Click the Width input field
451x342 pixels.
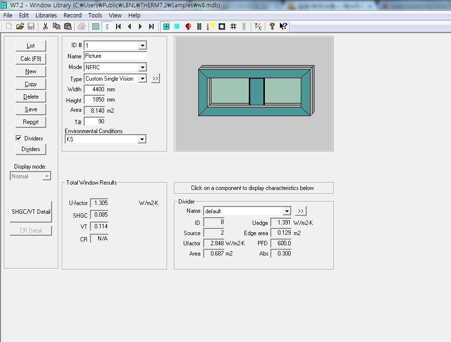(94, 89)
